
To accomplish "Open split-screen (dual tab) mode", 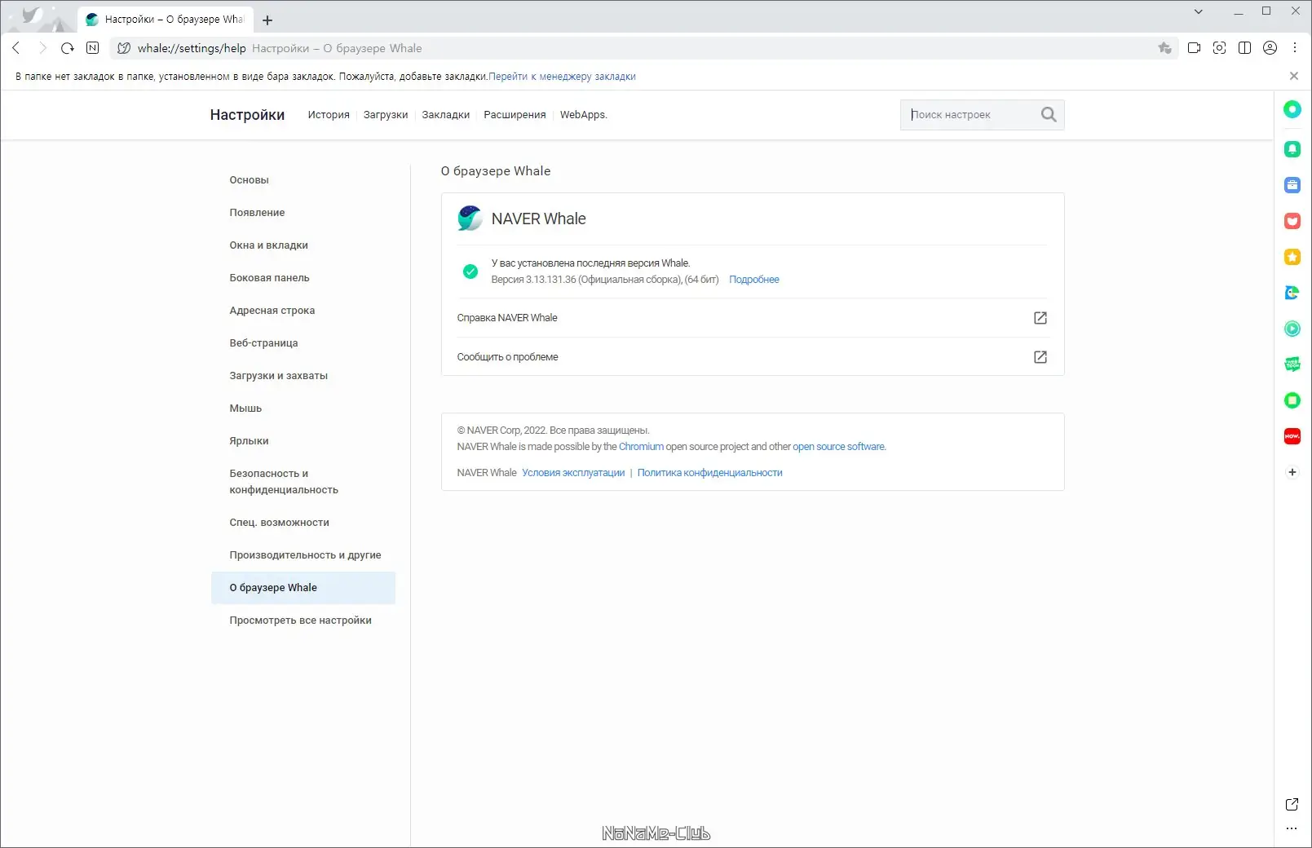I will pyautogui.click(x=1245, y=48).
